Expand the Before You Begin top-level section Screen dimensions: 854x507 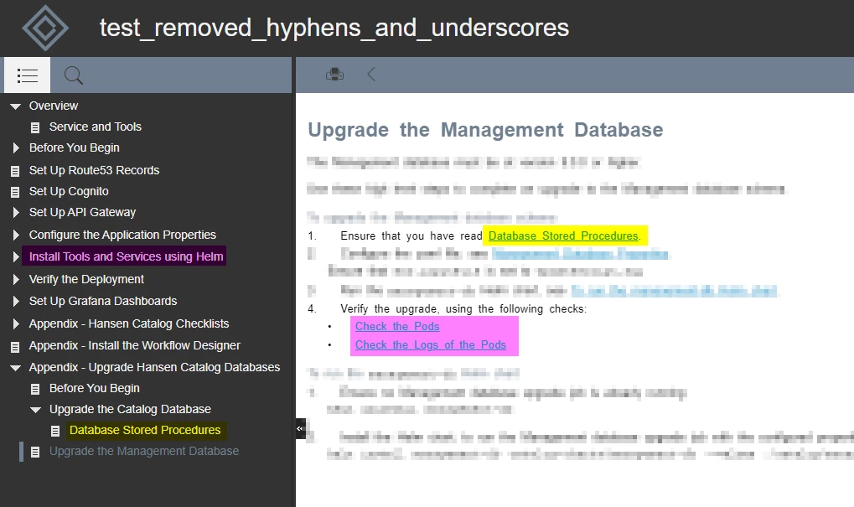pyautogui.click(x=16, y=147)
